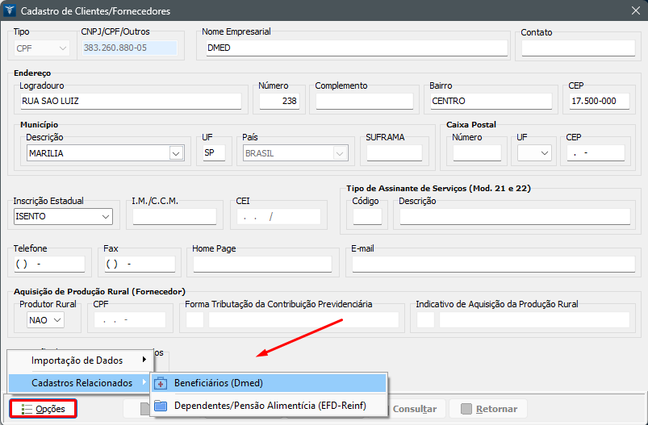648x425 pixels.
Task: Click the Retornar button icon
Action: pyautogui.click(x=466, y=409)
